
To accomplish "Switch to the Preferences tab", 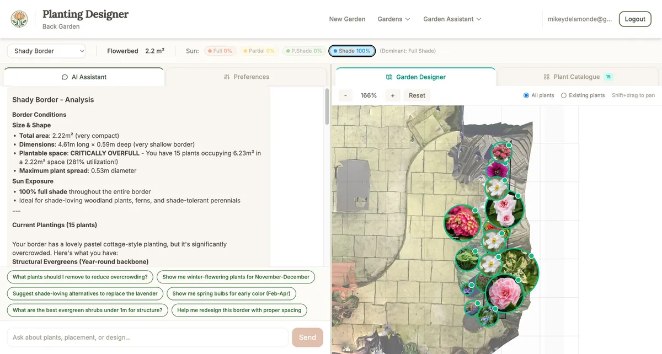I will (x=246, y=77).
